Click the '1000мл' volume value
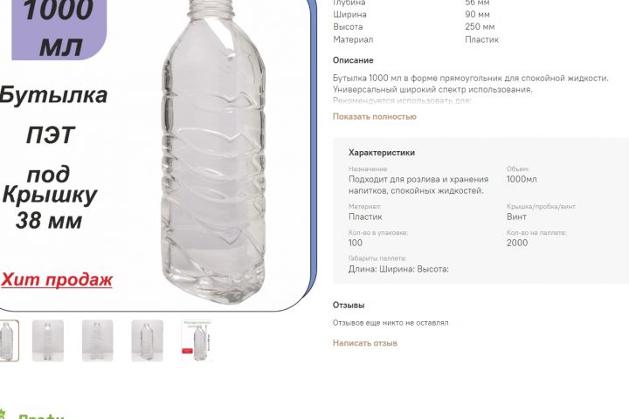 (522, 179)
